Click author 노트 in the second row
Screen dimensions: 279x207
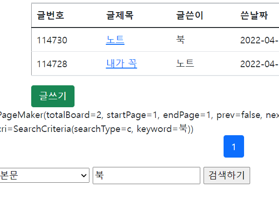click(x=185, y=63)
